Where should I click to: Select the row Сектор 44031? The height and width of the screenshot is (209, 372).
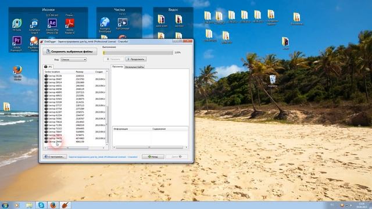pos(75,86)
